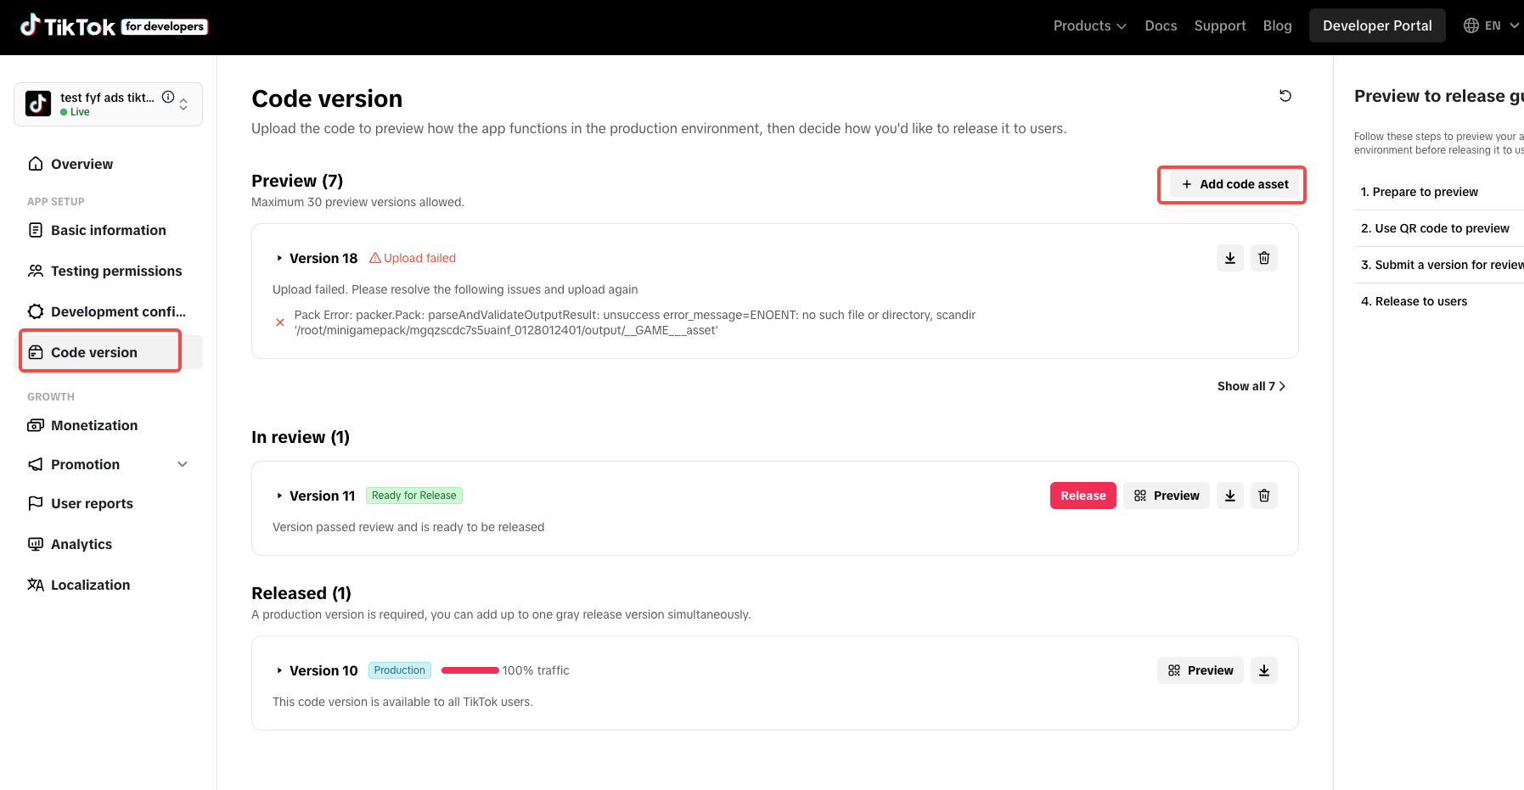Delete Version 18 using trash icon

(1264, 258)
